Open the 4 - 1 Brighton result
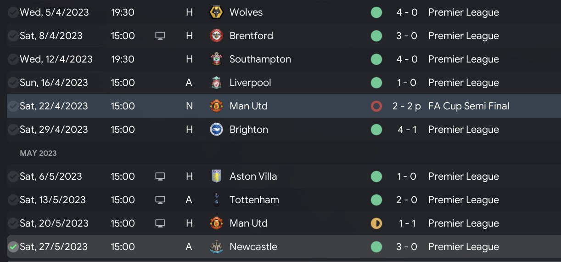Screen dimensions: 561x262 pos(407,130)
